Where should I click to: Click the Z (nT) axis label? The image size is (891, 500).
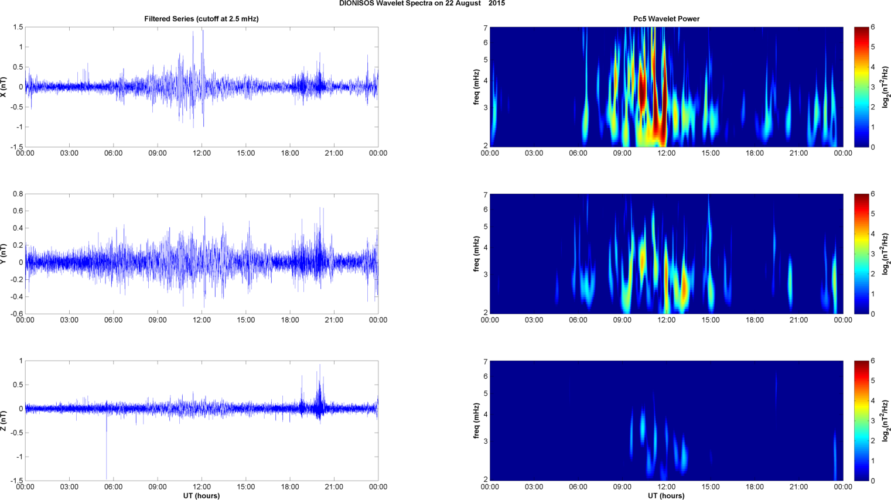tap(4, 421)
